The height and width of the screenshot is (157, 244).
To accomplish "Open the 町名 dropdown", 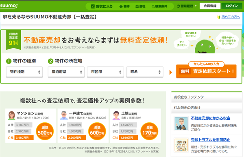I will [145, 72].
